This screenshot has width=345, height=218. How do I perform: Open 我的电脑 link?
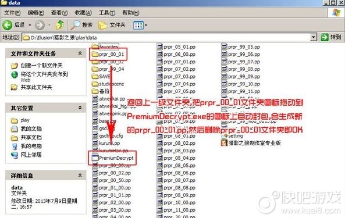pyautogui.click(x=26, y=146)
